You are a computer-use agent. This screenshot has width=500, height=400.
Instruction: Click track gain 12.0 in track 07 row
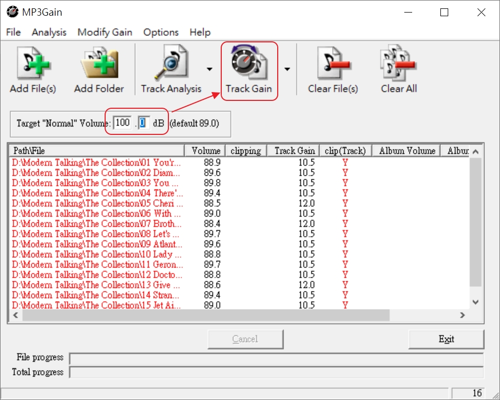coord(306,224)
